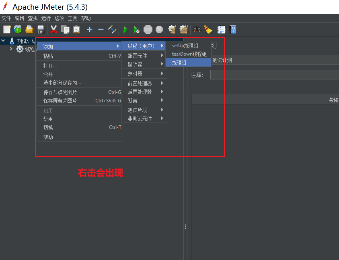The width and height of the screenshot is (339, 260).
Task: Click the blue plus Expand All icon
Action: coord(90,29)
